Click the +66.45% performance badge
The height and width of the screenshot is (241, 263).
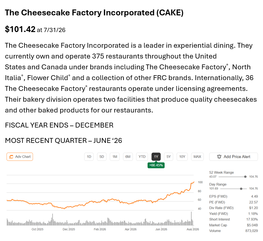click(x=156, y=165)
